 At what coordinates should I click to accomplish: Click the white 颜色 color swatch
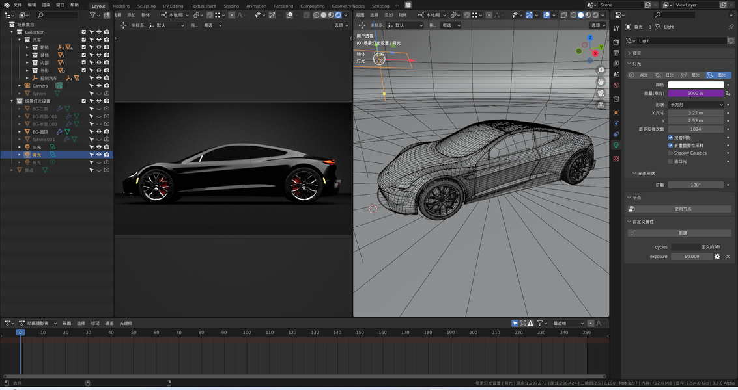click(696, 84)
